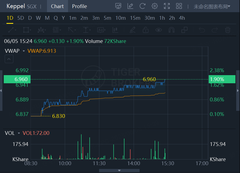The image size is (240, 173).
Task: Toggle drawings visibility eye icon
Action: [158, 30]
